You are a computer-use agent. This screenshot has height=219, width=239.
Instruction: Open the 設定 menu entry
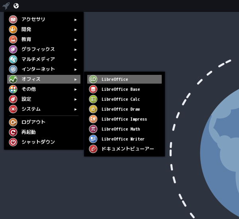point(44,99)
